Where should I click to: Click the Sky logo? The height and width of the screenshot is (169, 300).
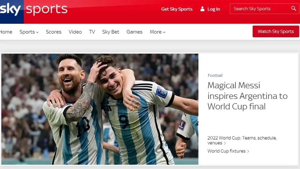[11, 10]
